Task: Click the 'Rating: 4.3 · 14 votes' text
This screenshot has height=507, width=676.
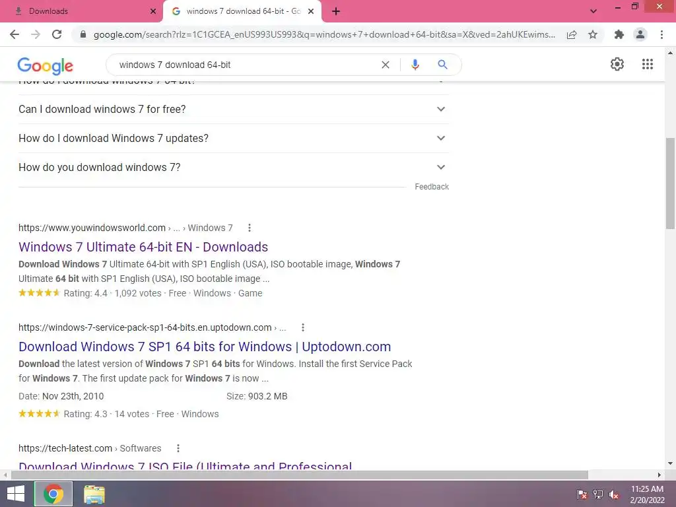Action: [x=106, y=414]
